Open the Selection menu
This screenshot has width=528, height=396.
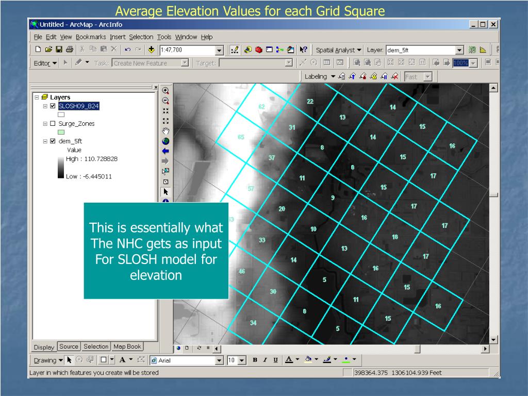[141, 37]
